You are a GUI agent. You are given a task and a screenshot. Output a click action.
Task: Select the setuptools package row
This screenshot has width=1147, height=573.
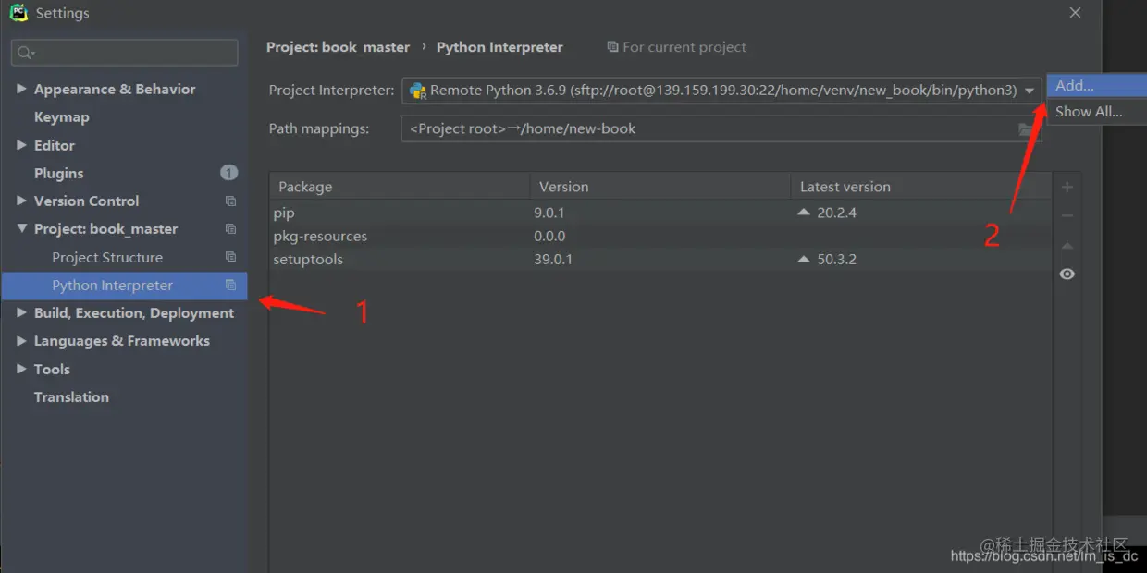click(660, 260)
